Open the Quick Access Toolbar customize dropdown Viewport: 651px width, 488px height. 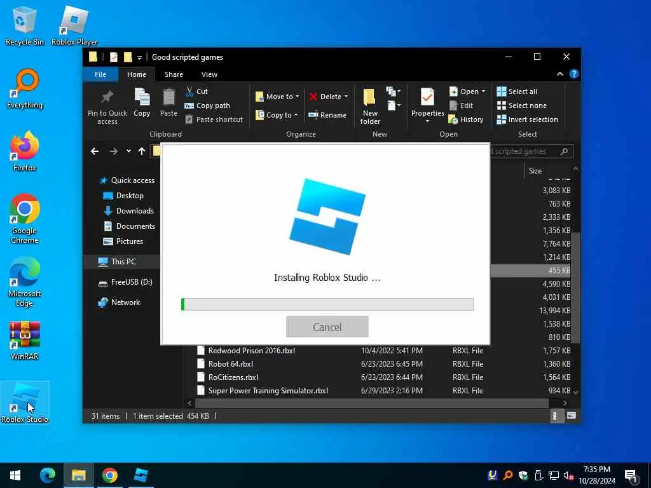point(139,57)
